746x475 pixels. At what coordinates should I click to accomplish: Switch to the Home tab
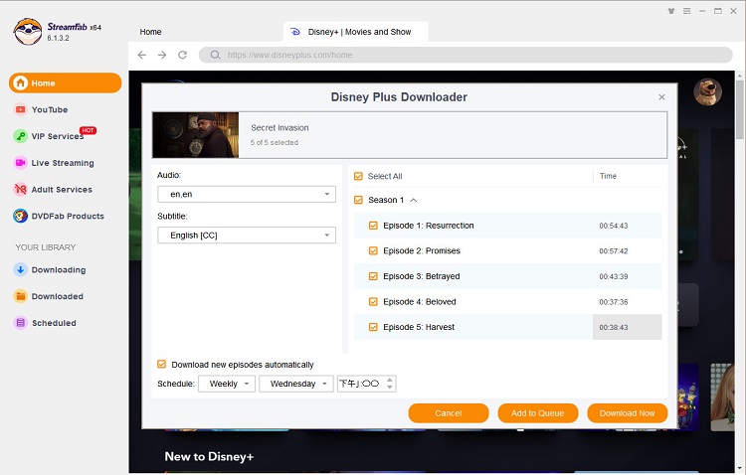150,32
